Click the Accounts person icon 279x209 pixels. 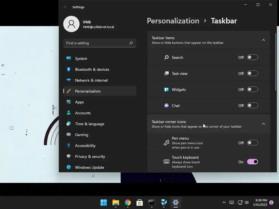coord(69,113)
